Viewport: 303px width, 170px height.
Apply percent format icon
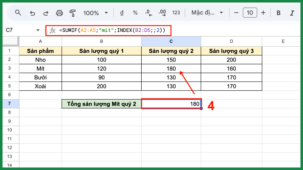click(x=135, y=13)
